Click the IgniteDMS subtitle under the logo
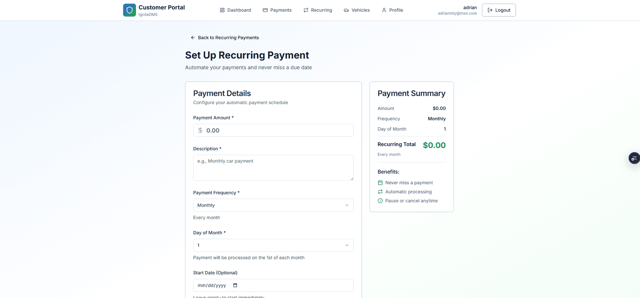Image resolution: width=640 pixels, height=298 pixels. pos(148,15)
